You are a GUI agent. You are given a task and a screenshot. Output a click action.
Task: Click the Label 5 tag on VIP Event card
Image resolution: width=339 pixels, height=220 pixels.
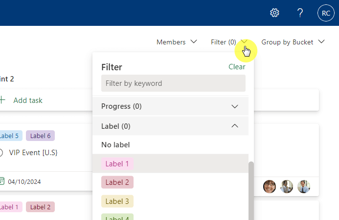[x=10, y=136]
